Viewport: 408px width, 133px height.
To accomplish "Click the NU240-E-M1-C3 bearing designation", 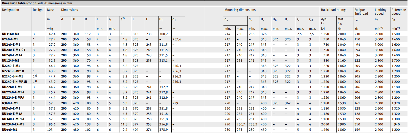I will tap(14, 50).
